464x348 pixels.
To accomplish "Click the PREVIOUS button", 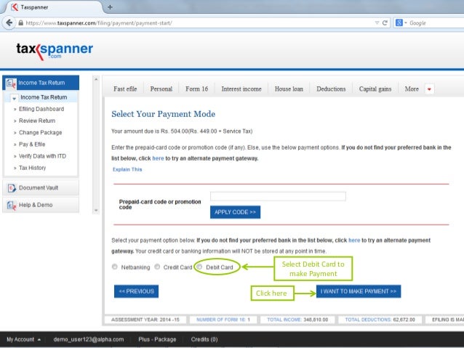I will point(136,291).
